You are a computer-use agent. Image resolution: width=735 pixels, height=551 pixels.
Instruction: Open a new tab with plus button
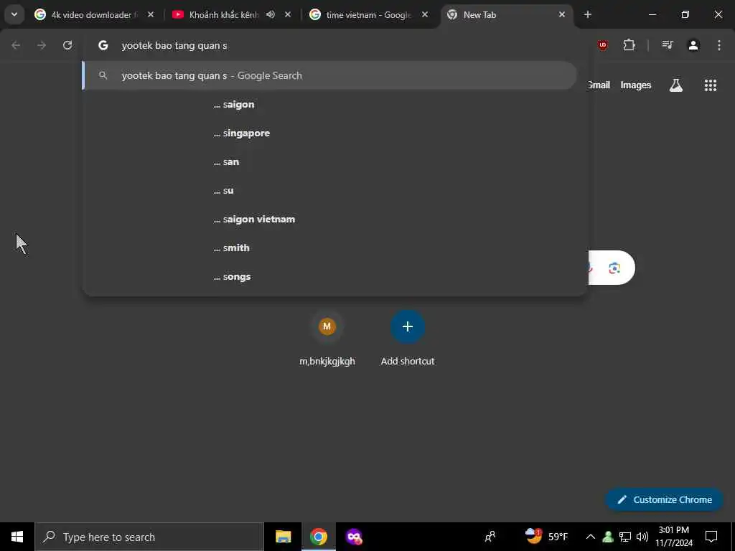click(588, 14)
